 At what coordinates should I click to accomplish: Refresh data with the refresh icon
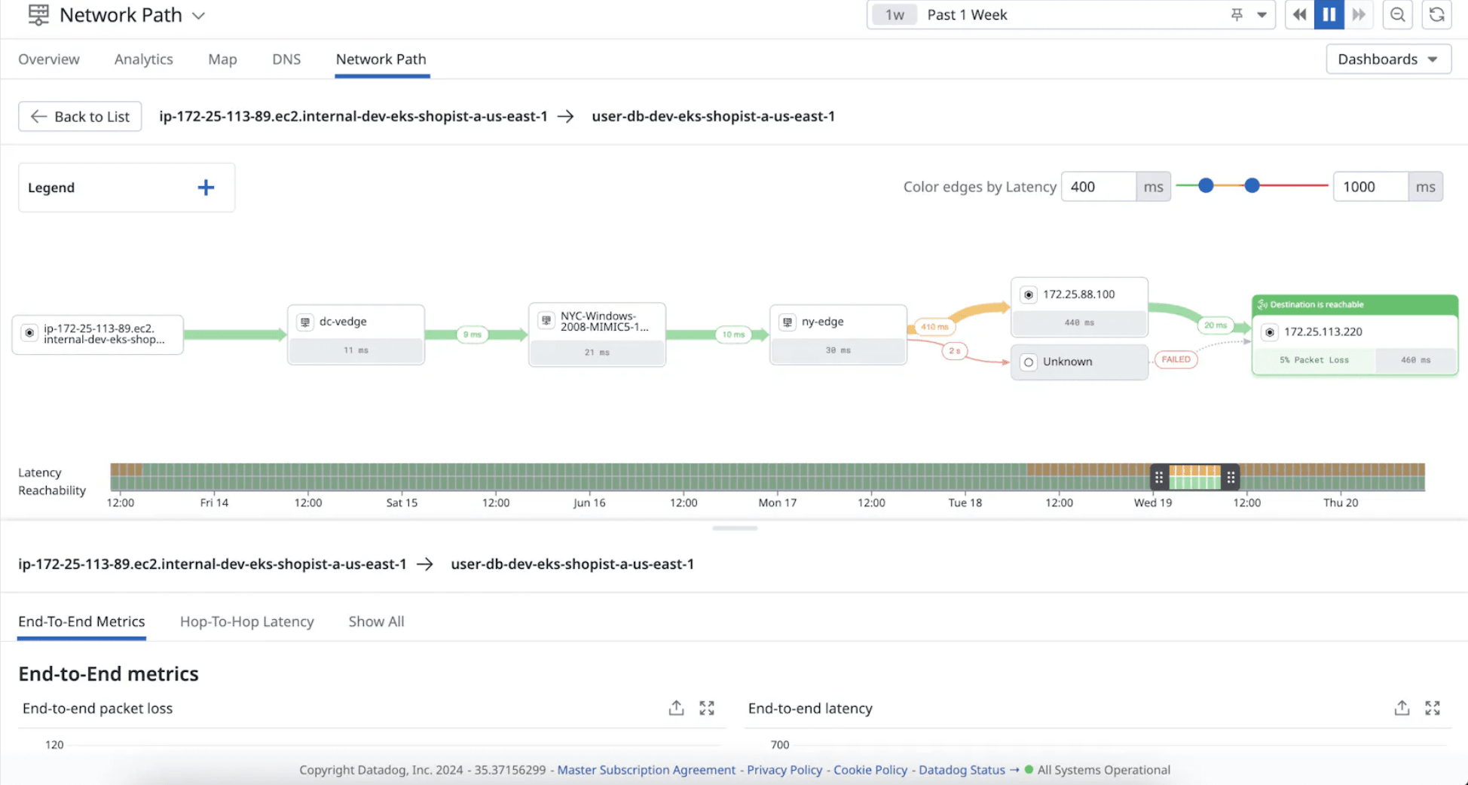1437,15
